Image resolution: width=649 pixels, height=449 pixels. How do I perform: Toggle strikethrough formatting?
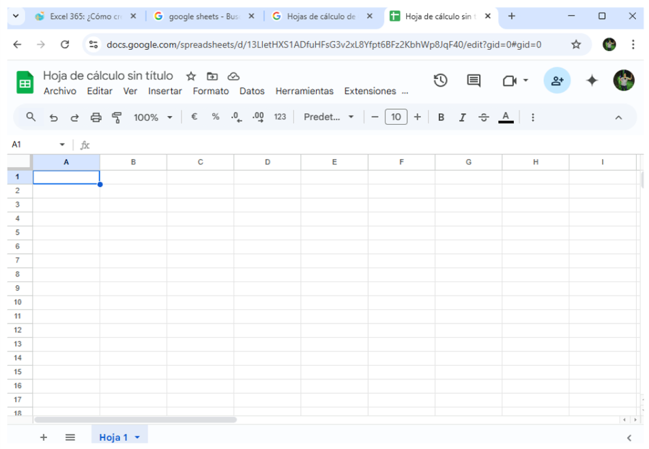coord(484,117)
